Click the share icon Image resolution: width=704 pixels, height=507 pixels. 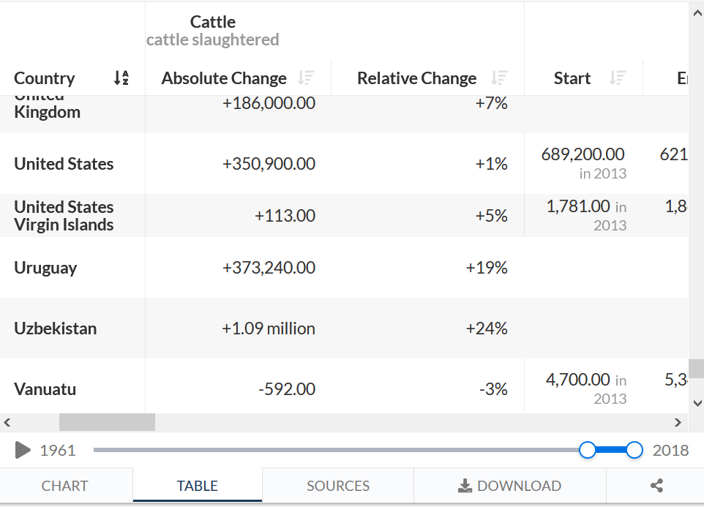pos(656,486)
